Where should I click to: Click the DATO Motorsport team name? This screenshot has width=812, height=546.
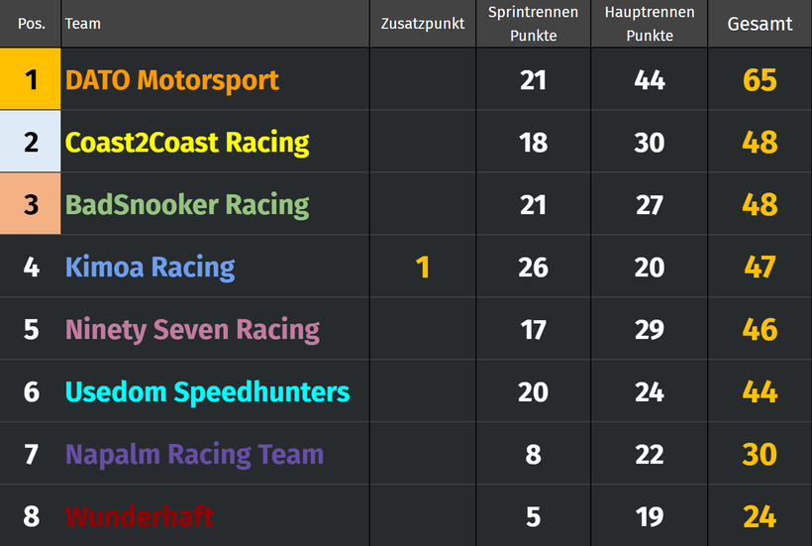(x=172, y=80)
